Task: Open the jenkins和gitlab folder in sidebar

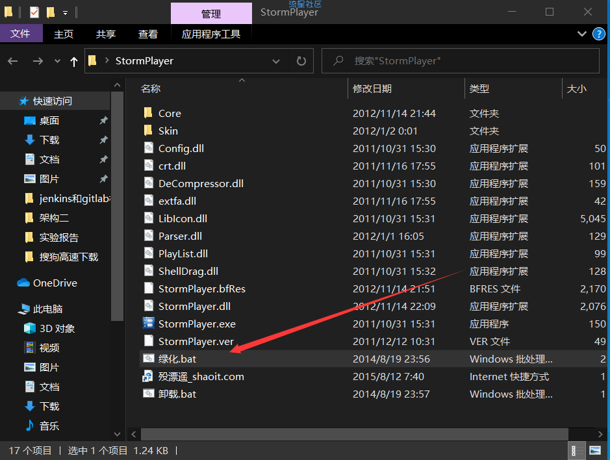Action: pyautogui.click(x=67, y=198)
